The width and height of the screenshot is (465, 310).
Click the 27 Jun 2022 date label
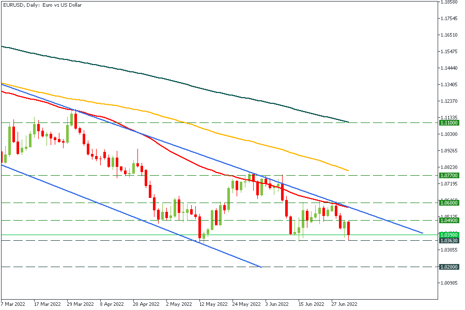[344, 304]
